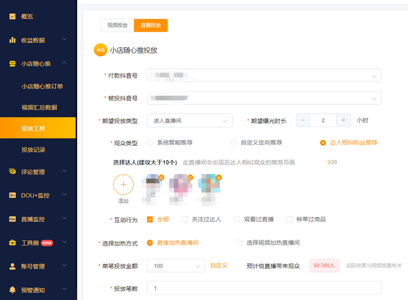Click the 自定义 custom amount link

pos(219,265)
